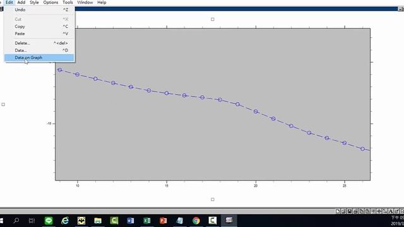Open Internet Explorer from the taskbar

coord(65,221)
